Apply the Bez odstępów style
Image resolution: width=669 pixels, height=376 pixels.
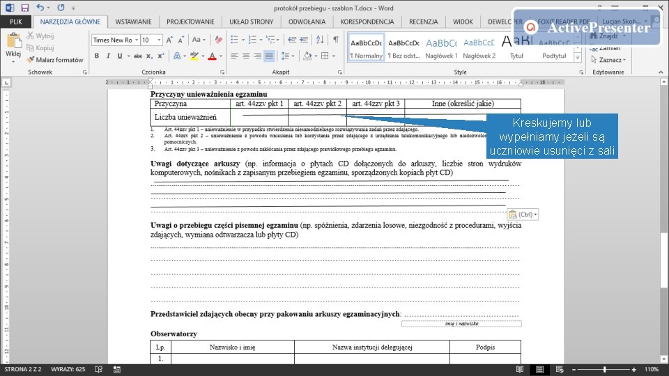[403, 48]
